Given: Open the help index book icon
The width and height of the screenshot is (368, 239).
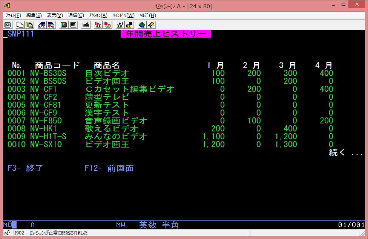Looking at the screenshot, I should [x=151, y=25].
